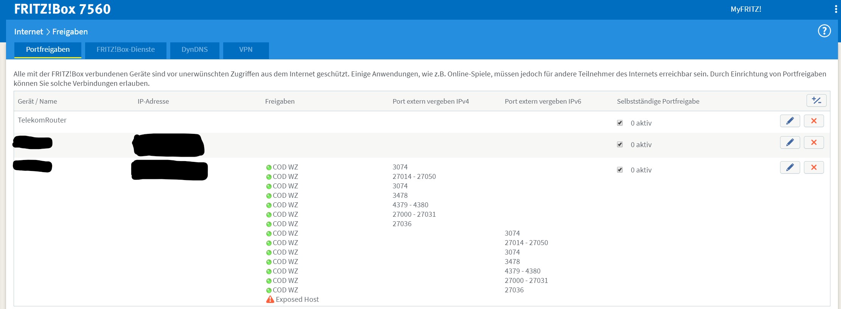This screenshot has width=841, height=309.
Task: Open the DynDNS tab
Action: 194,50
